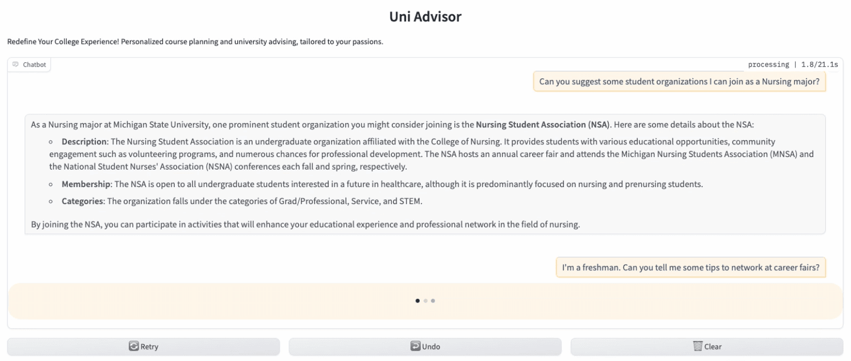
Task: Click the three loading dots indicator
Action: [x=425, y=300]
